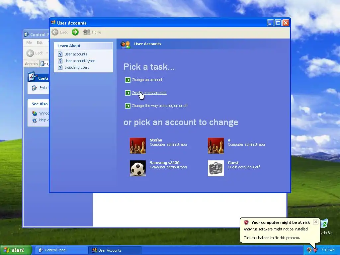Click the left system tray icon
The image size is (340, 255).
(x=309, y=250)
